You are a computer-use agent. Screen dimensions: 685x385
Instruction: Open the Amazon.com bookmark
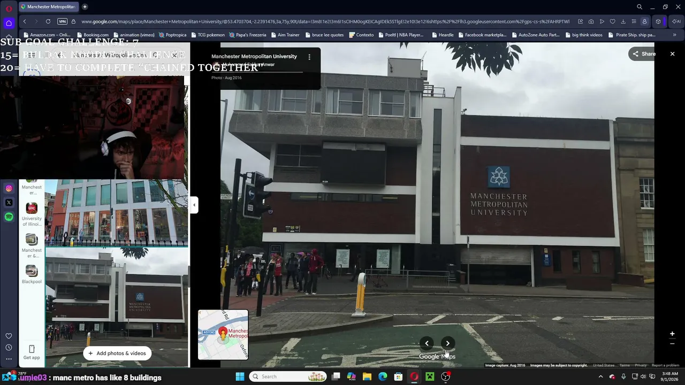pyautogui.click(x=46, y=35)
